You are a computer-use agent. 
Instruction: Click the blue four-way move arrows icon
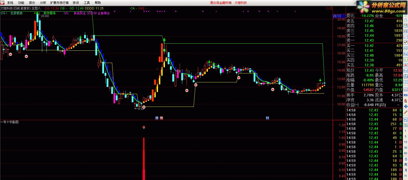coord(405,106)
